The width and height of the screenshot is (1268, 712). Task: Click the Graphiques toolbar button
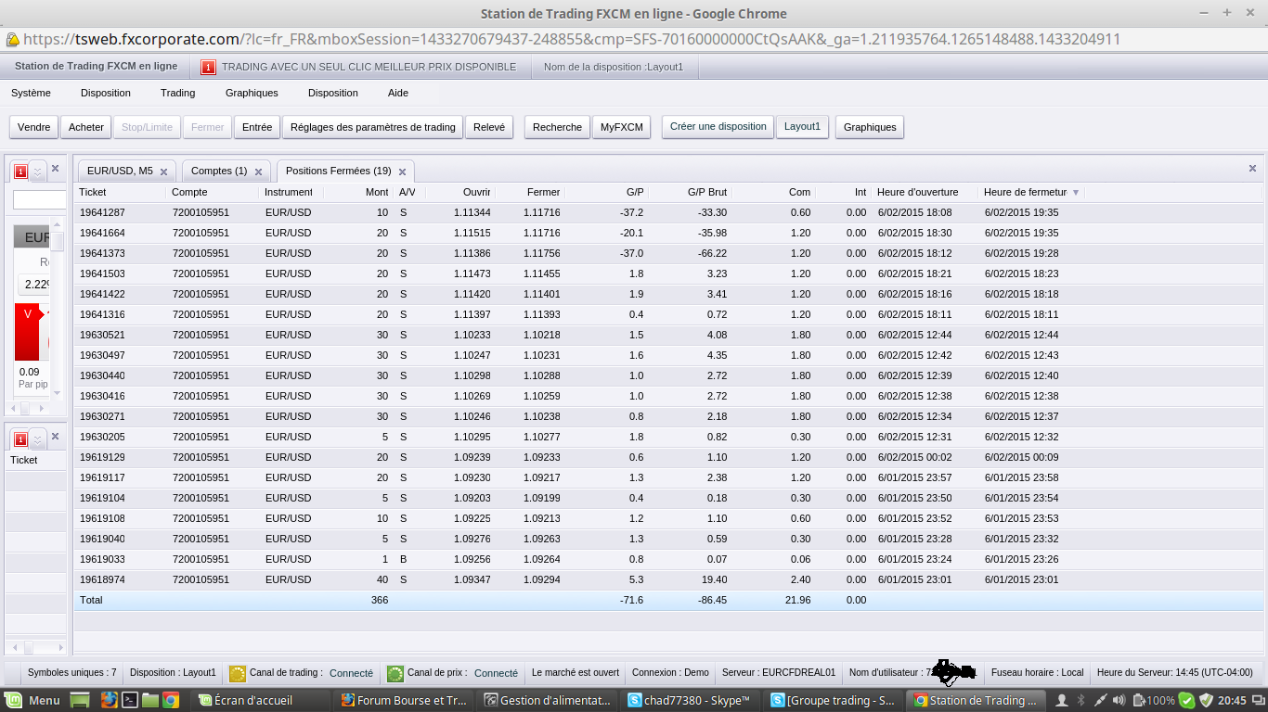click(x=870, y=127)
